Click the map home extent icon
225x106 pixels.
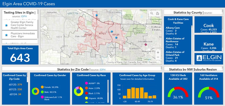click(157, 14)
